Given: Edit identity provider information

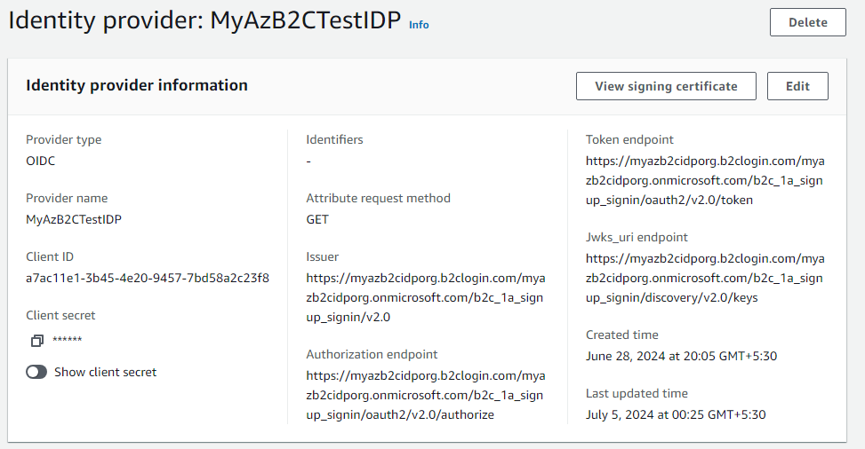Looking at the screenshot, I should coord(797,86).
